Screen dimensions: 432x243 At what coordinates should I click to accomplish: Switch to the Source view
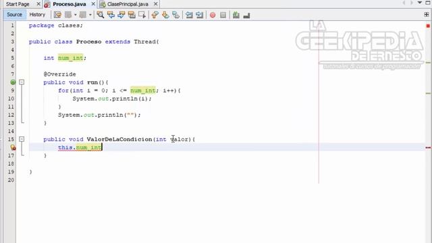[14, 15]
